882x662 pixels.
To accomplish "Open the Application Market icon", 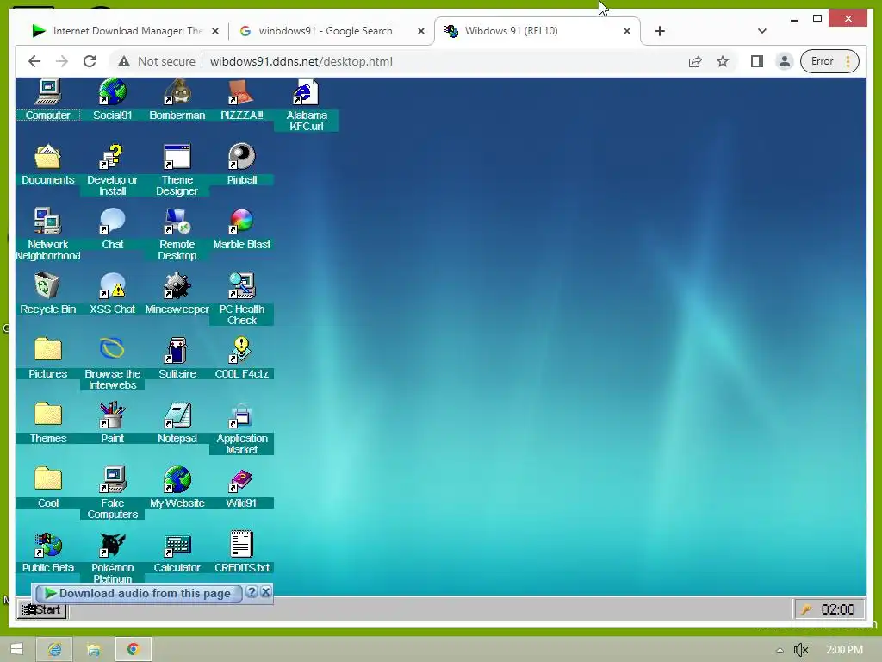I will click(242, 429).
